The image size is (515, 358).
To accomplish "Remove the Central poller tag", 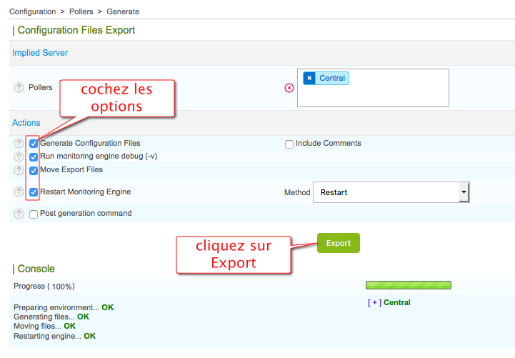I will pyautogui.click(x=309, y=78).
